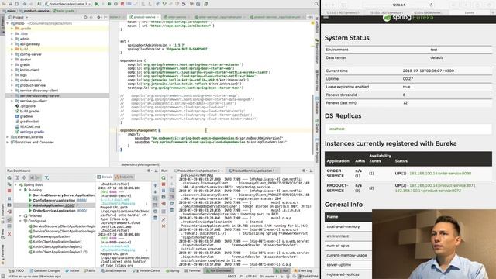Click the undo arrow in main toolbar
Screen dimensions: 496x279
184,4
